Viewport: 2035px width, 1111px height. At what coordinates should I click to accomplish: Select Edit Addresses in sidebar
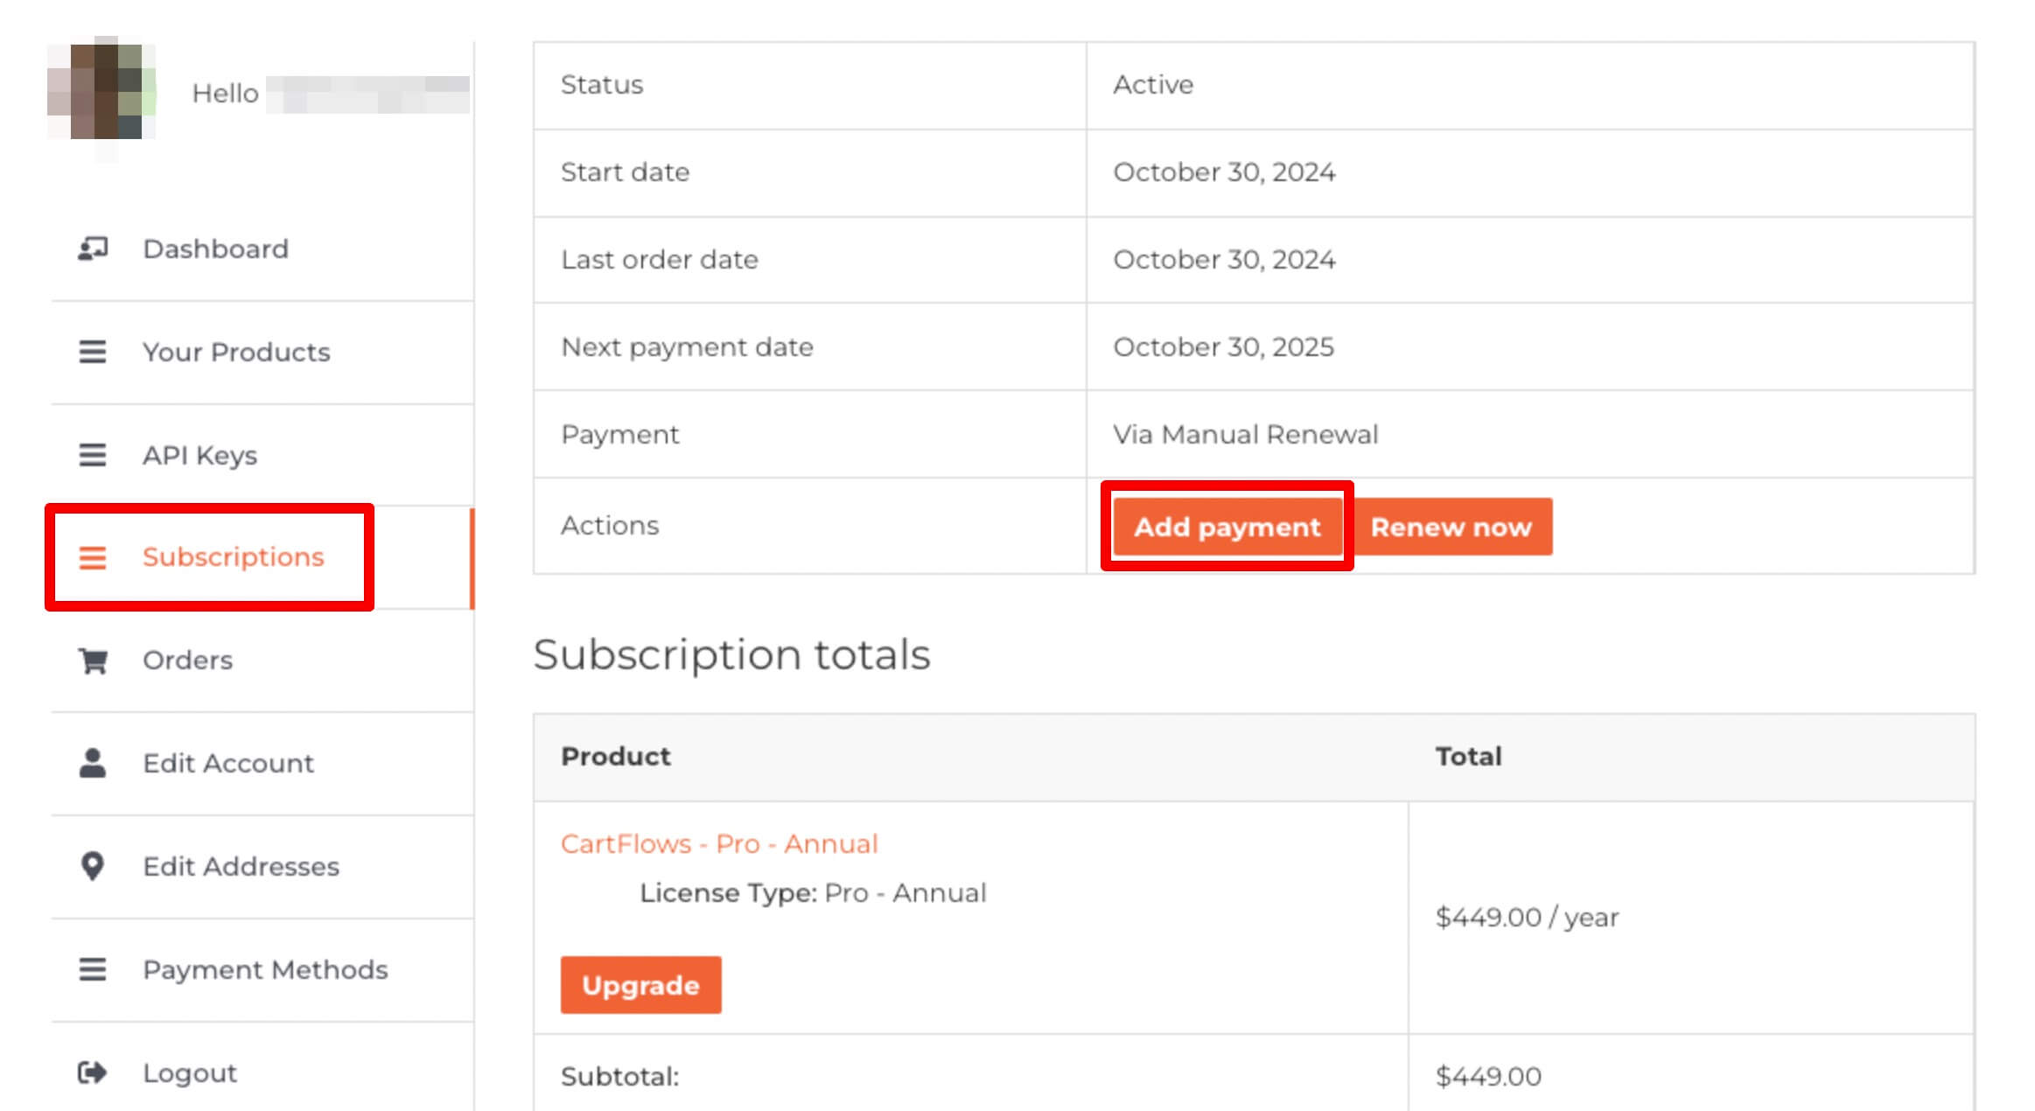point(241,866)
